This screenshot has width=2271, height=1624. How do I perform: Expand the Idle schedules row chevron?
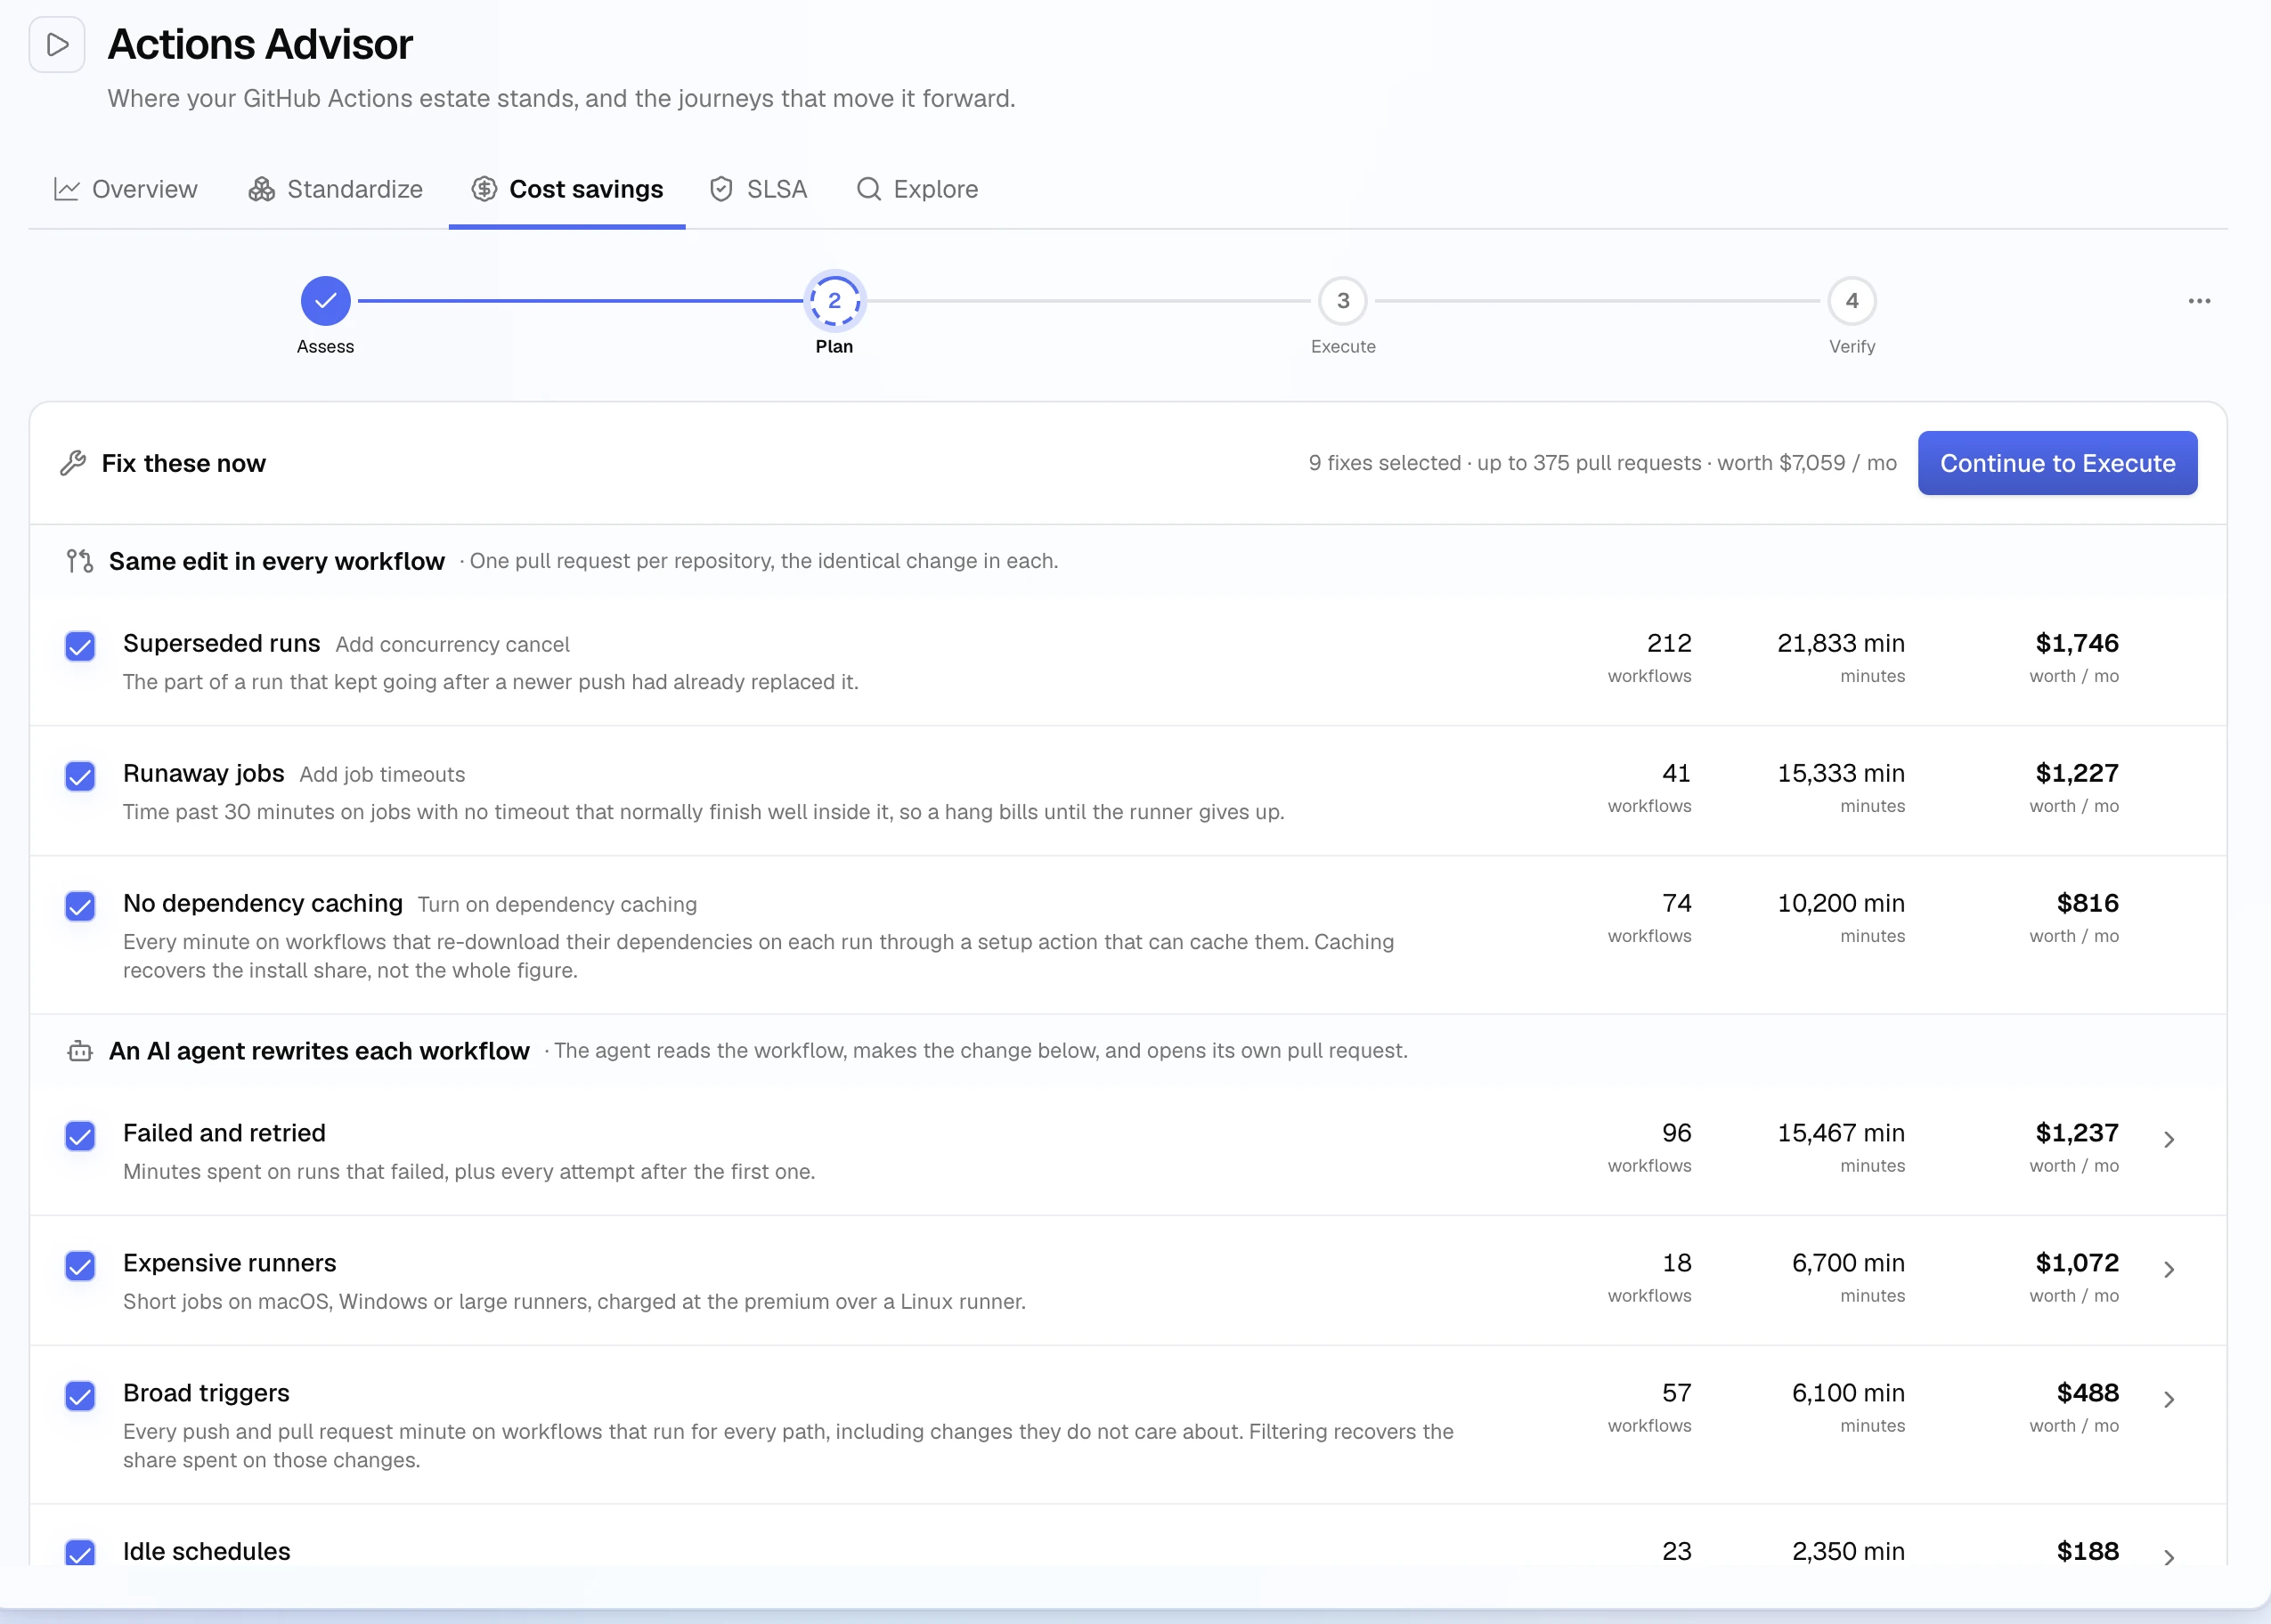point(2168,1558)
